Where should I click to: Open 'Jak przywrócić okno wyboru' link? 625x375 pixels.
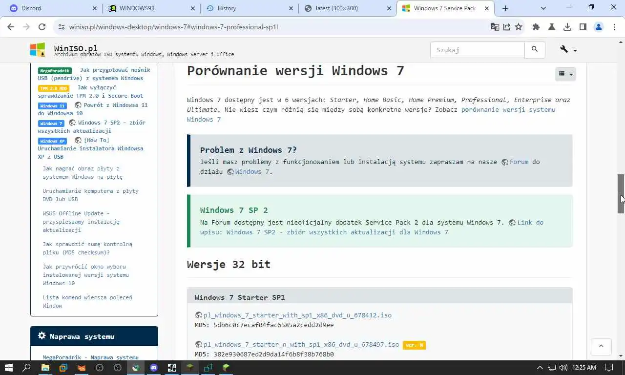pos(86,275)
